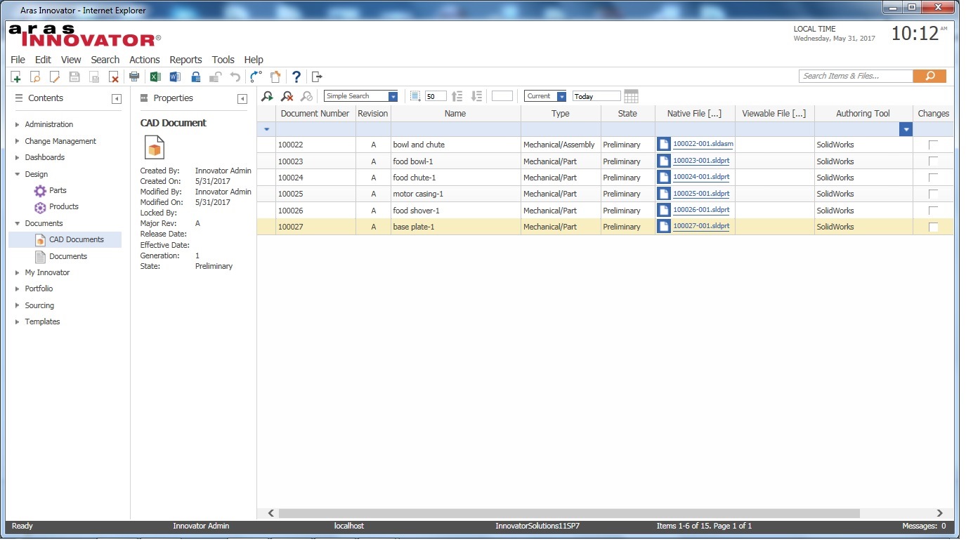Clear search criteria with red X magnifier

[x=287, y=96]
